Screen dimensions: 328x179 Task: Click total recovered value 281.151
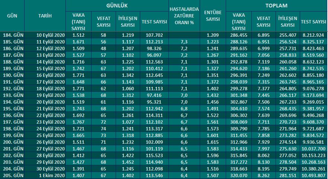click(x=287, y=175)
